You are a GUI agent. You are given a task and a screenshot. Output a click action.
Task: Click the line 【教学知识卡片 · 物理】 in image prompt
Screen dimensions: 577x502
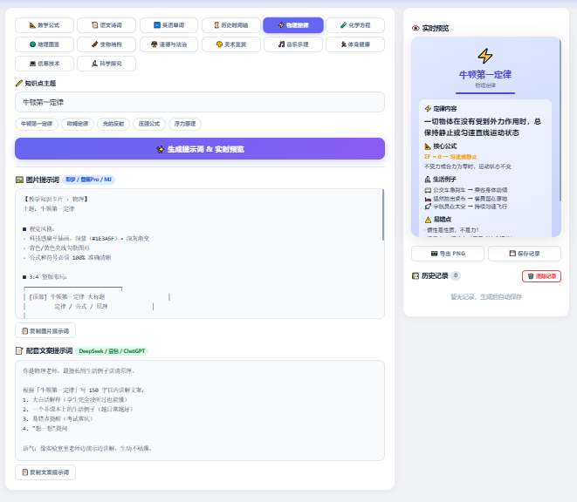56,200
